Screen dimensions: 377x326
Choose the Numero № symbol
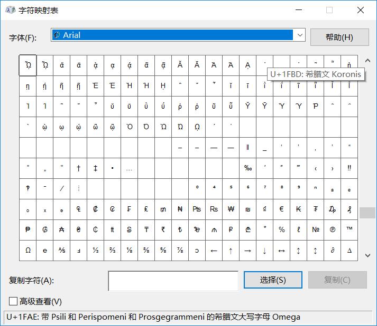coord(316,230)
